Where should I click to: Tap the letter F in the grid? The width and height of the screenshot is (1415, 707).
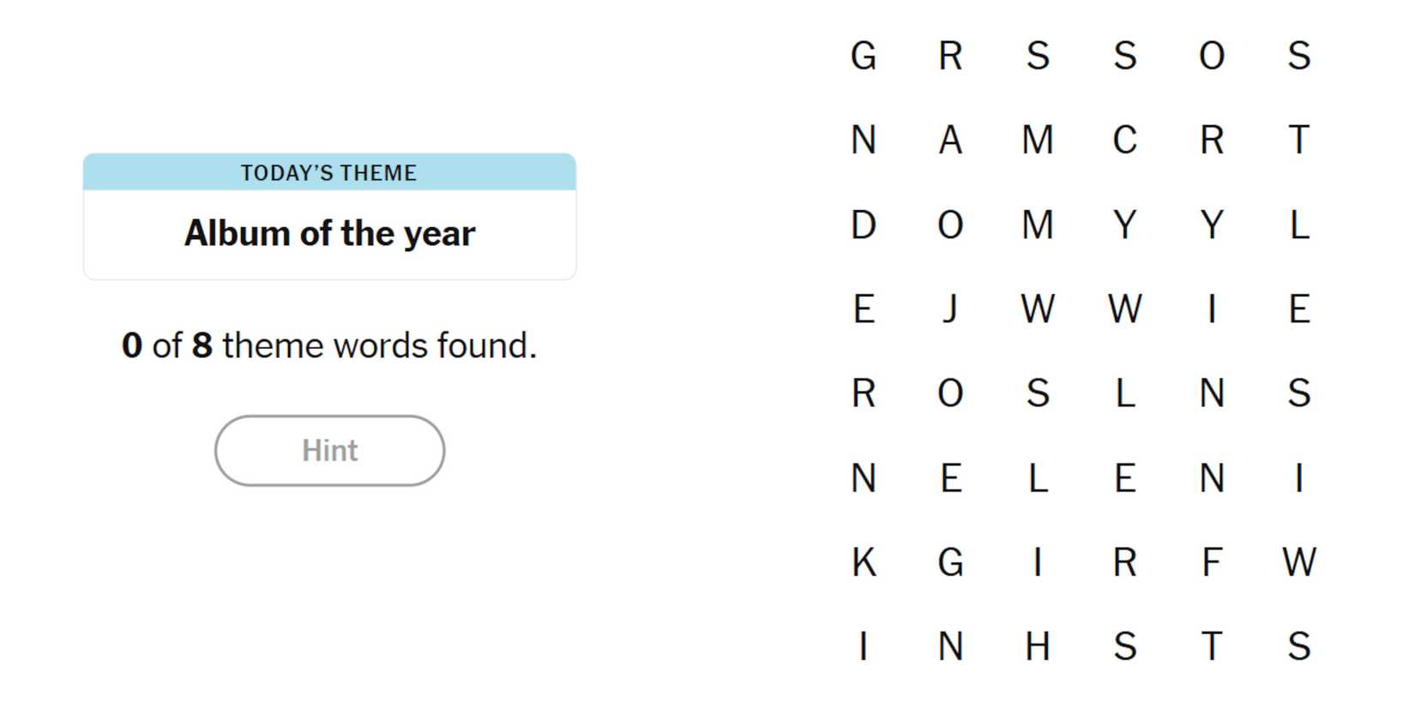click(x=1211, y=562)
